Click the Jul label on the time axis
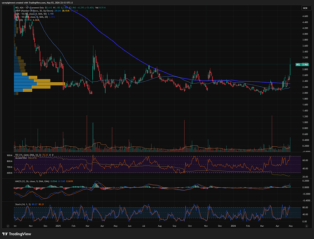 144,226
